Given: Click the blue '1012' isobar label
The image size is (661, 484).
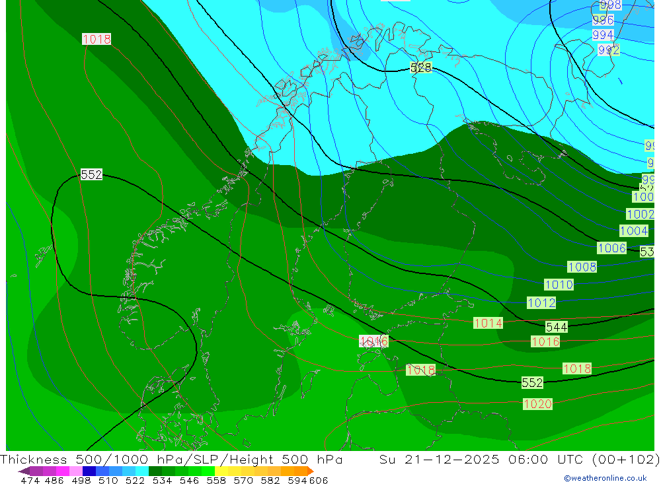Looking at the screenshot, I should point(541,302).
